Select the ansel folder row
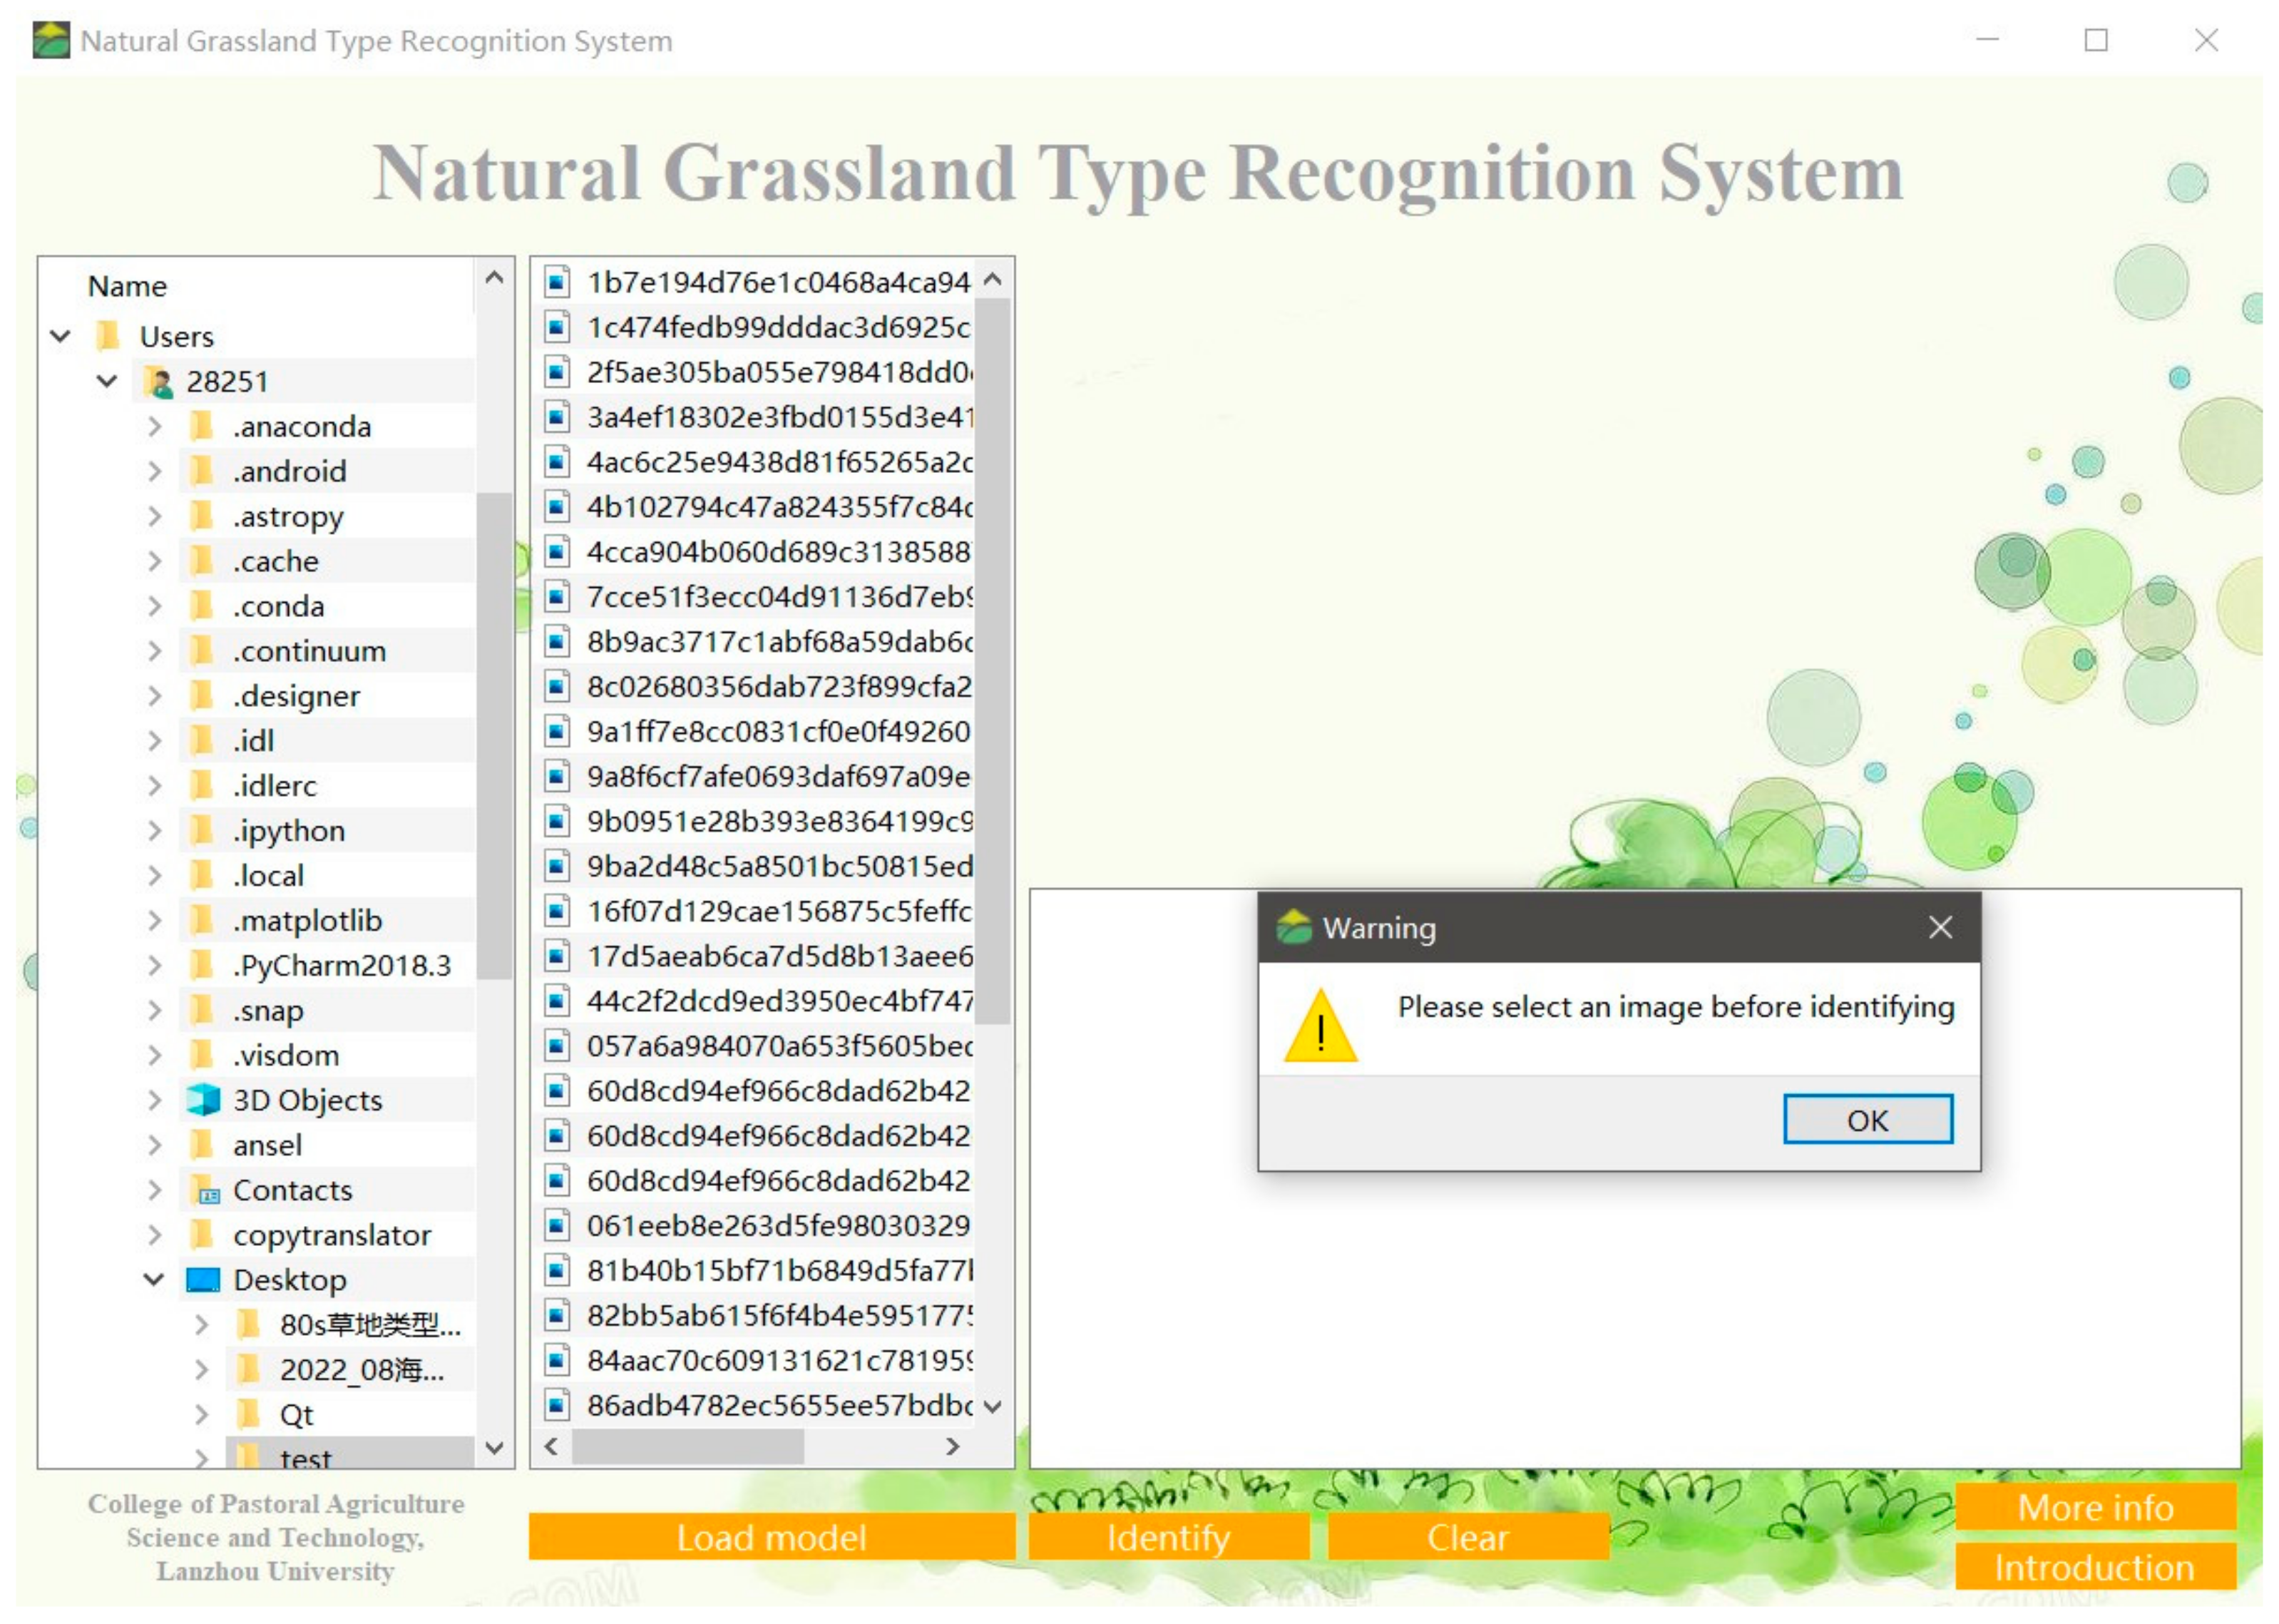 (326, 1145)
